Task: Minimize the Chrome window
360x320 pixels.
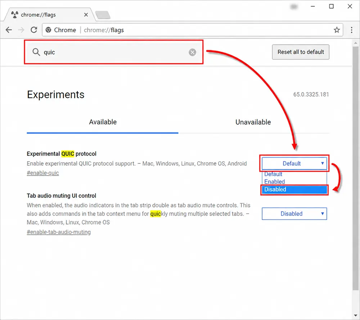Action: point(312,6)
